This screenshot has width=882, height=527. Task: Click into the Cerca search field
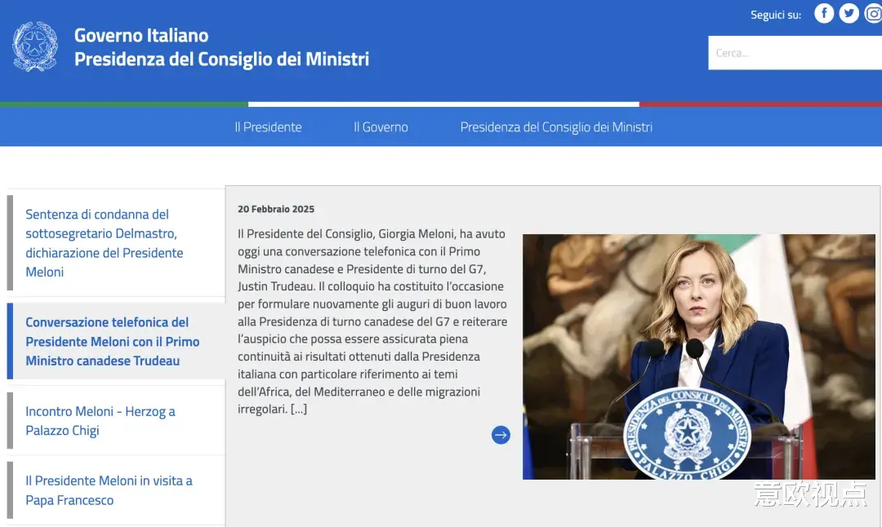[x=795, y=53]
